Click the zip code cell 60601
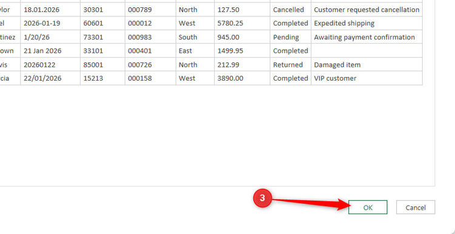The image size is (455, 234). (103, 23)
